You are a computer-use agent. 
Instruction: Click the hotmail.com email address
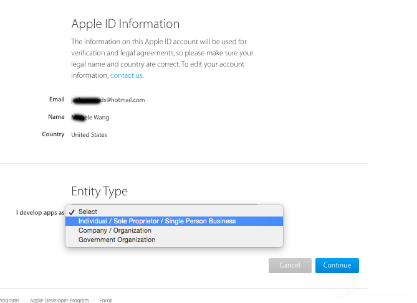[108, 100]
